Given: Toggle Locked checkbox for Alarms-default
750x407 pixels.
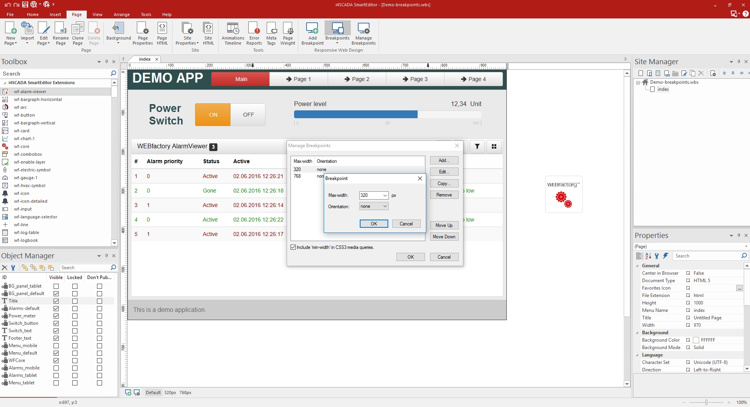Looking at the screenshot, I should pyautogui.click(x=75, y=308).
